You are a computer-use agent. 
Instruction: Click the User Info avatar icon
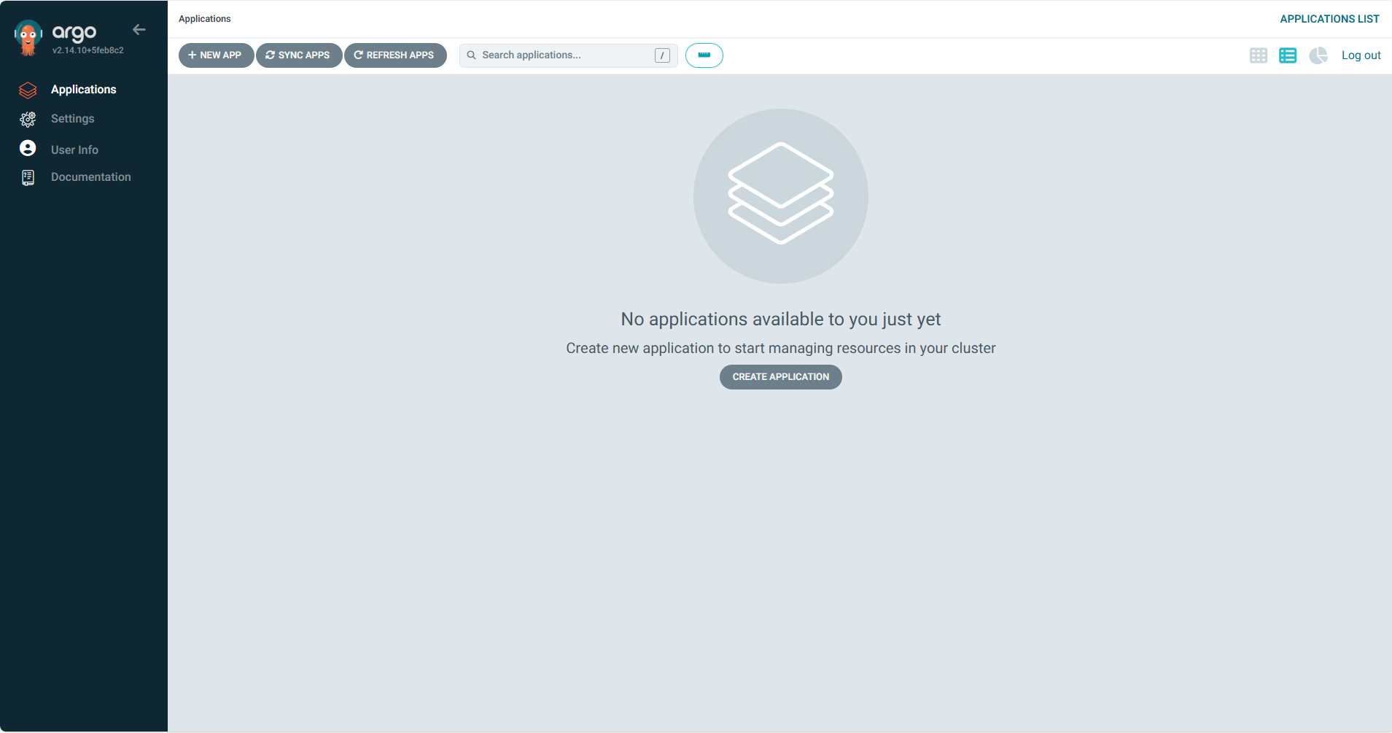click(28, 148)
